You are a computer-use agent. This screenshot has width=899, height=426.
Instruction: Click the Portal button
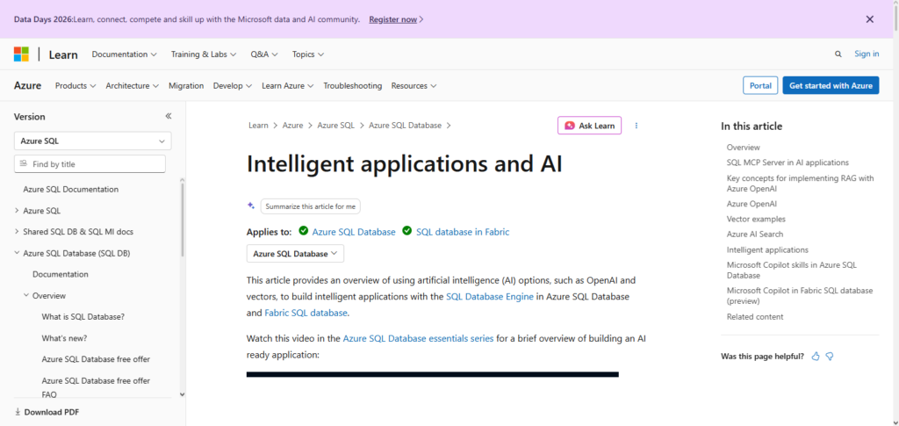tap(760, 85)
